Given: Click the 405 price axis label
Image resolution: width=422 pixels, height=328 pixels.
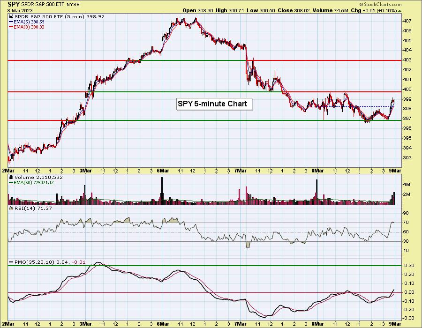Looking at the screenshot, I should (x=408, y=41).
